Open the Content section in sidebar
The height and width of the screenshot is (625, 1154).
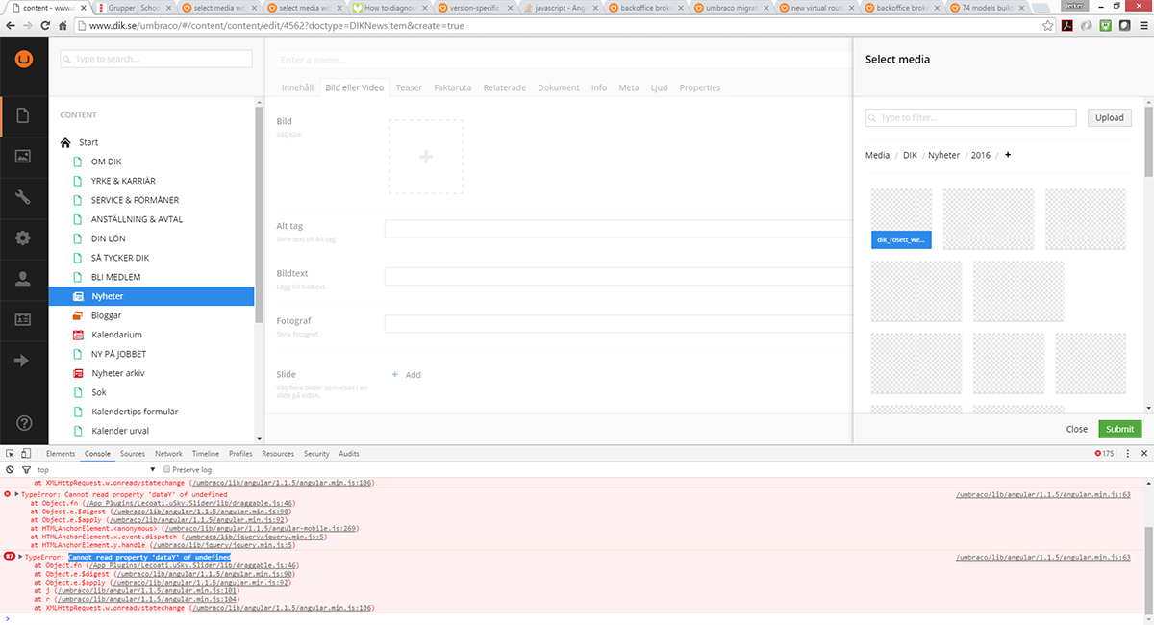click(24, 117)
